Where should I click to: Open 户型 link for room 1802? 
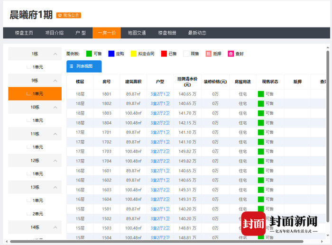pos(160,103)
